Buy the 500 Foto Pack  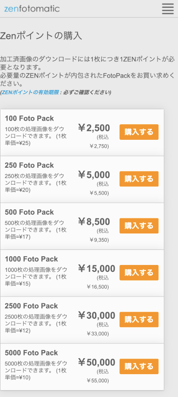point(139,226)
